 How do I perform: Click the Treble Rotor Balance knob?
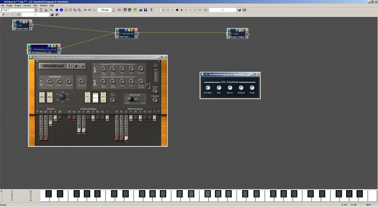(x=140, y=68)
